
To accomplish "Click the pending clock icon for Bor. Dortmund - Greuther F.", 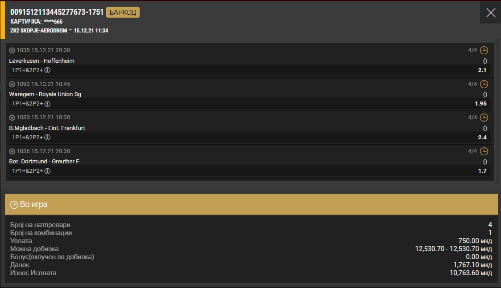I will click(x=484, y=151).
